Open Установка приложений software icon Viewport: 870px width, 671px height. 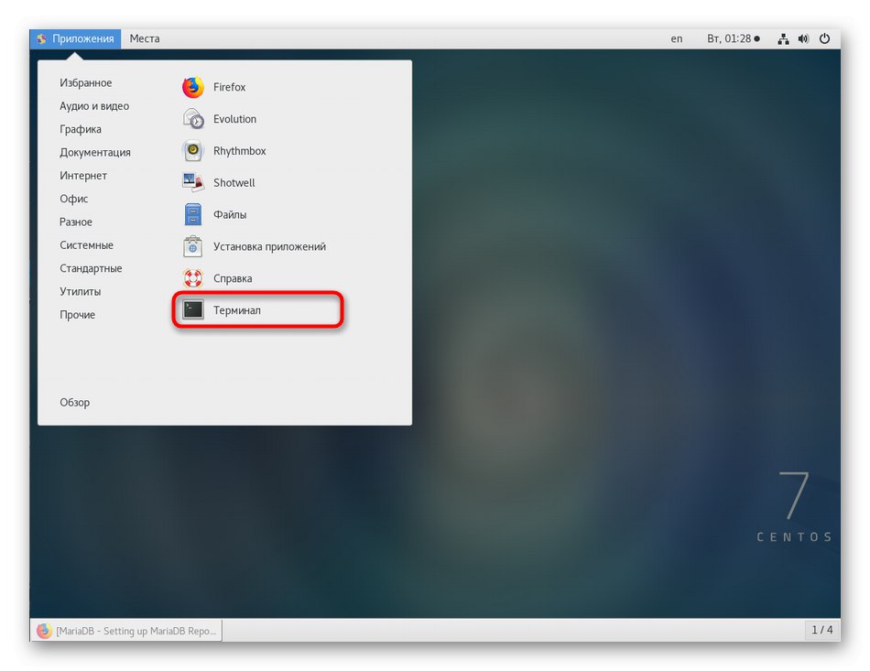tap(193, 246)
